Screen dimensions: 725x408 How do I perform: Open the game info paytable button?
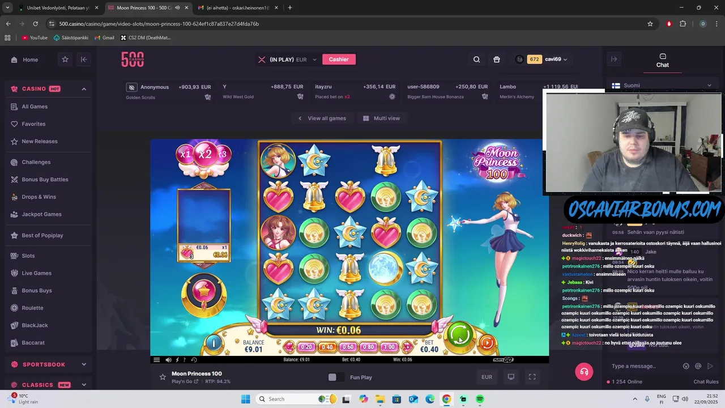point(214,343)
